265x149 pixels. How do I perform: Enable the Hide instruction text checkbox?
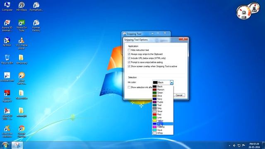pyautogui.click(x=129, y=50)
